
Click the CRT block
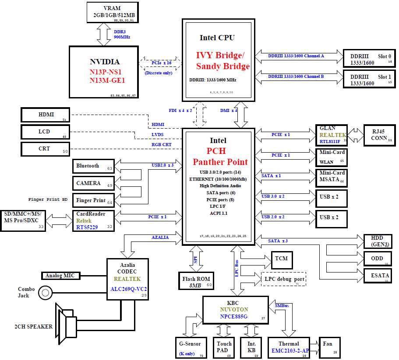45,149
